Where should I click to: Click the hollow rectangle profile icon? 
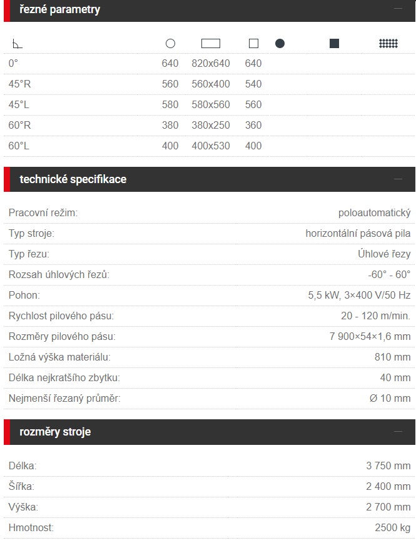pyautogui.click(x=211, y=43)
